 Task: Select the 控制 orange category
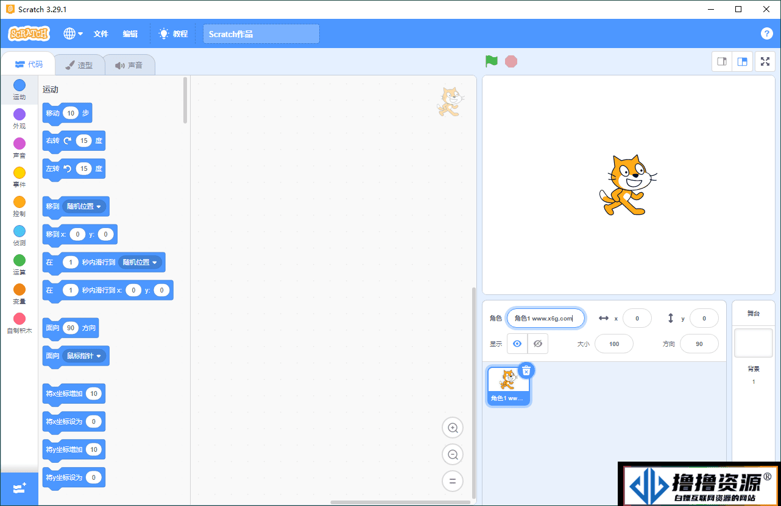[x=19, y=206]
